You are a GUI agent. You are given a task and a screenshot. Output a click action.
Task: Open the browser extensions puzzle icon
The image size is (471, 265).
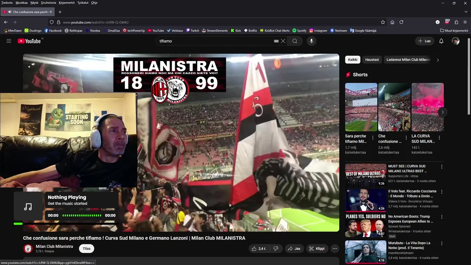(456, 22)
